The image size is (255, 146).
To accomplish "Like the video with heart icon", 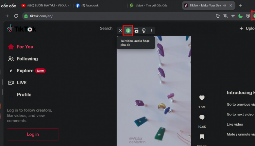I will click(202, 98).
